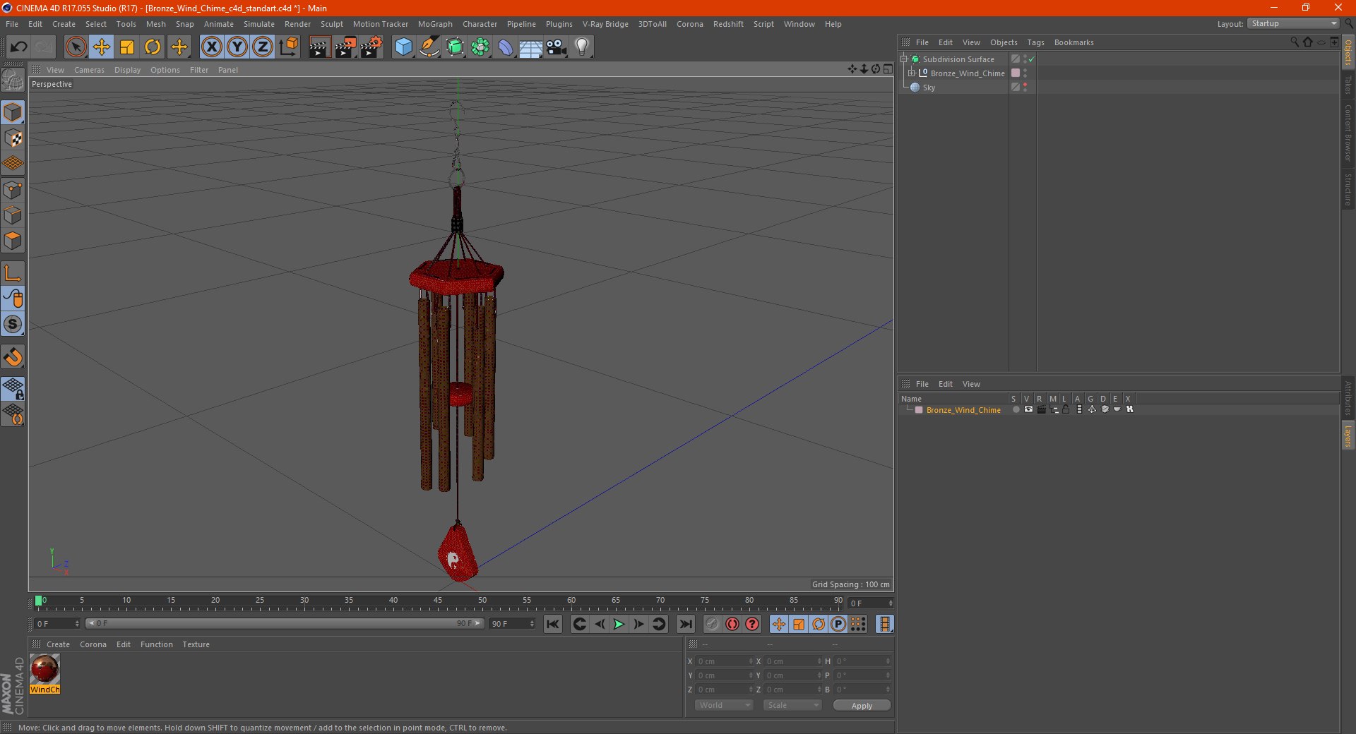The height and width of the screenshot is (734, 1356).
Task: Click the Make Editable icon in left palette
Action: [x=13, y=80]
